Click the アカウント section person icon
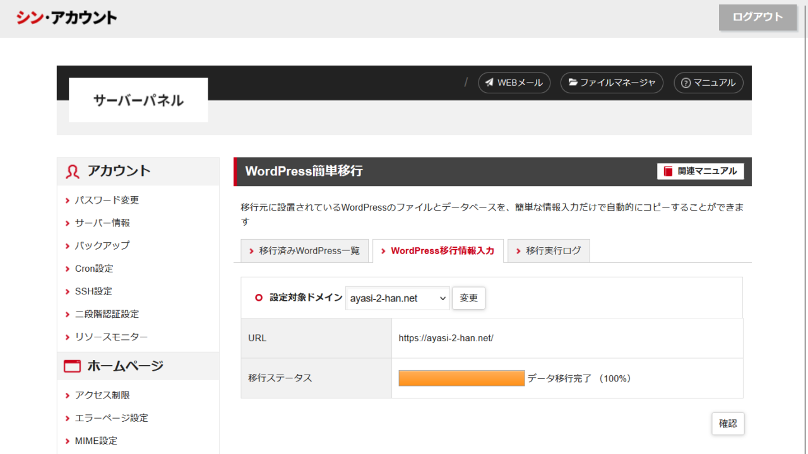Image resolution: width=808 pixels, height=454 pixels. click(x=72, y=172)
